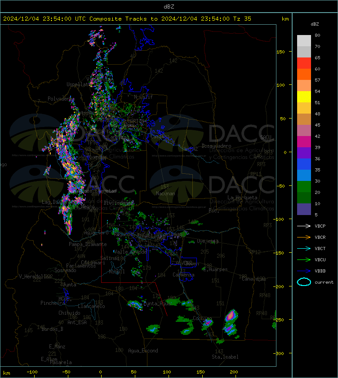Click the 'E.Huarpes' place label
Screen dimensions: 338x378
tap(215, 269)
